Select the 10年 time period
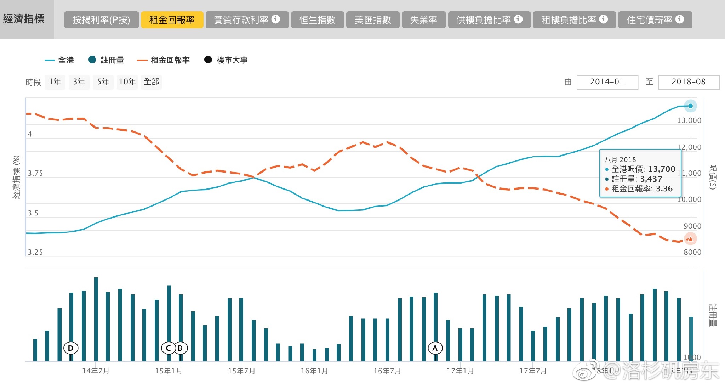 click(127, 82)
